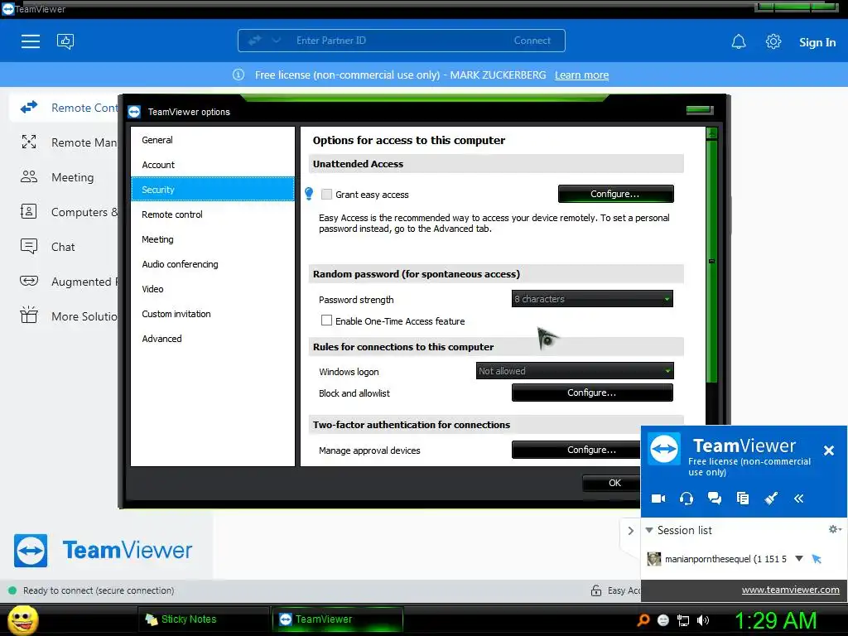848x636 pixels.
Task: Click the smiley start button
Action: (22, 619)
